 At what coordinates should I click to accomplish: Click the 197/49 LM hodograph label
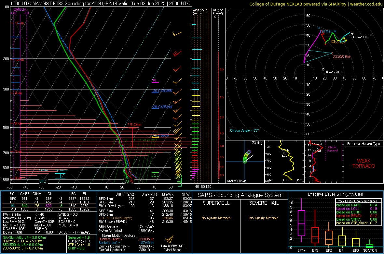pyautogui.click(x=328, y=31)
